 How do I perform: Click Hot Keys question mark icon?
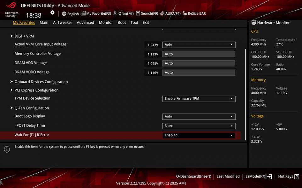[x=297, y=176]
